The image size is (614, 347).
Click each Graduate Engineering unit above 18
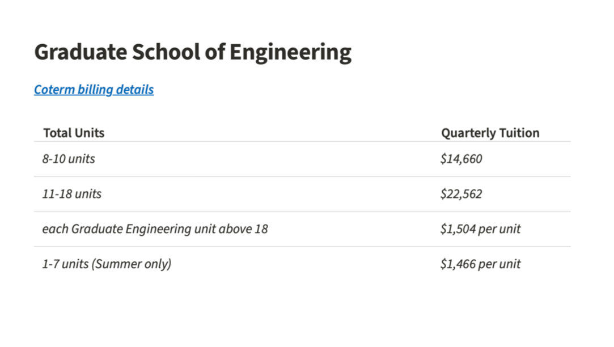pos(155,229)
